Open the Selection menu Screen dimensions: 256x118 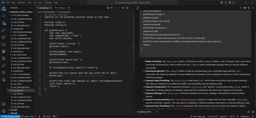21,3
